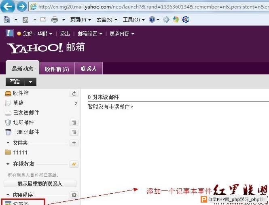Switch to the 联系人 tab
The height and width of the screenshot is (205, 269).
(x=89, y=69)
